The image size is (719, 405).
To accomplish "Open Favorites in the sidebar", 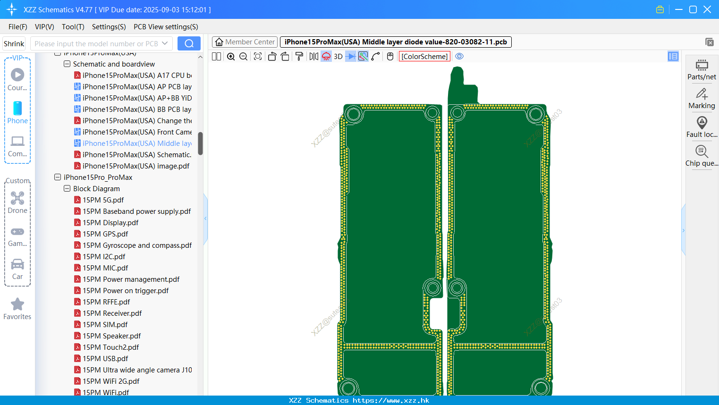I will (x=17, y=309).
